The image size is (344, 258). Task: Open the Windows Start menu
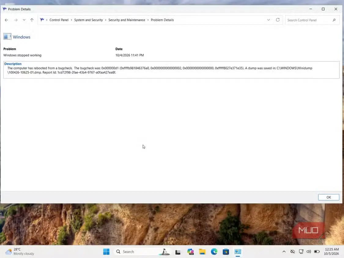tap(106, 252)
